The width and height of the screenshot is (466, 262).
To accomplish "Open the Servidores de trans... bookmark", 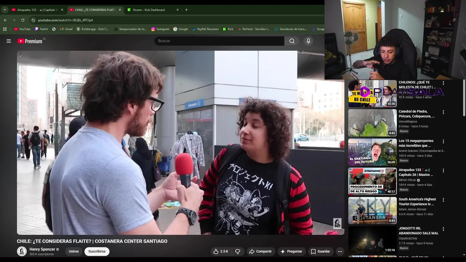I will 291,29.
